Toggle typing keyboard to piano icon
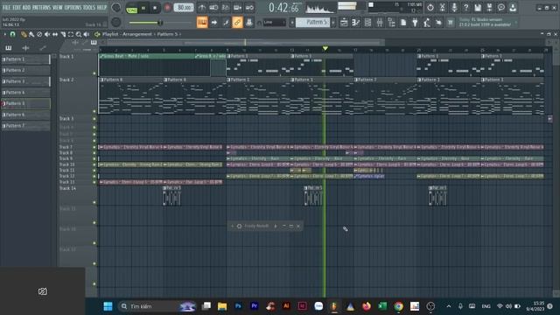The image size is (560, 315). coord(202,23)
